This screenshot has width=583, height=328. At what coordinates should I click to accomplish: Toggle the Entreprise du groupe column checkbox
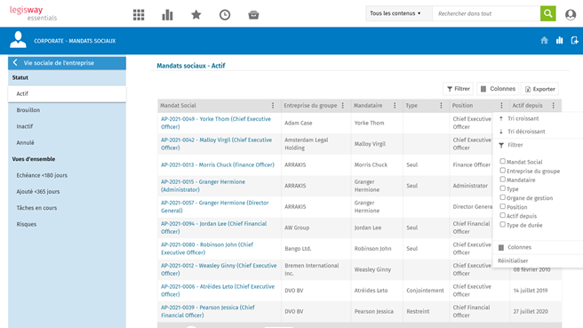coord(502,171)
